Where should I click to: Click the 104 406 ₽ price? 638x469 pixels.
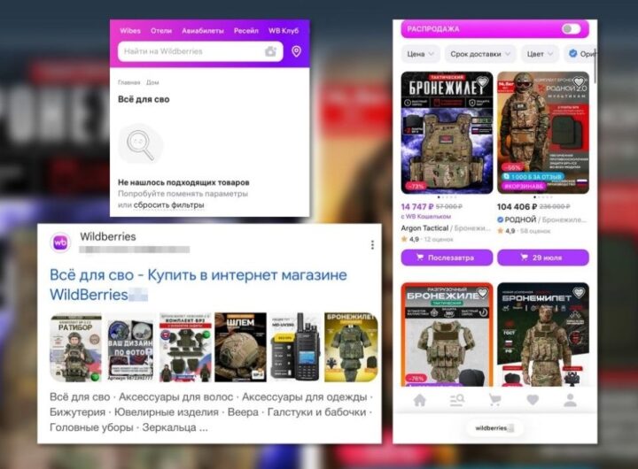[517, 206]
